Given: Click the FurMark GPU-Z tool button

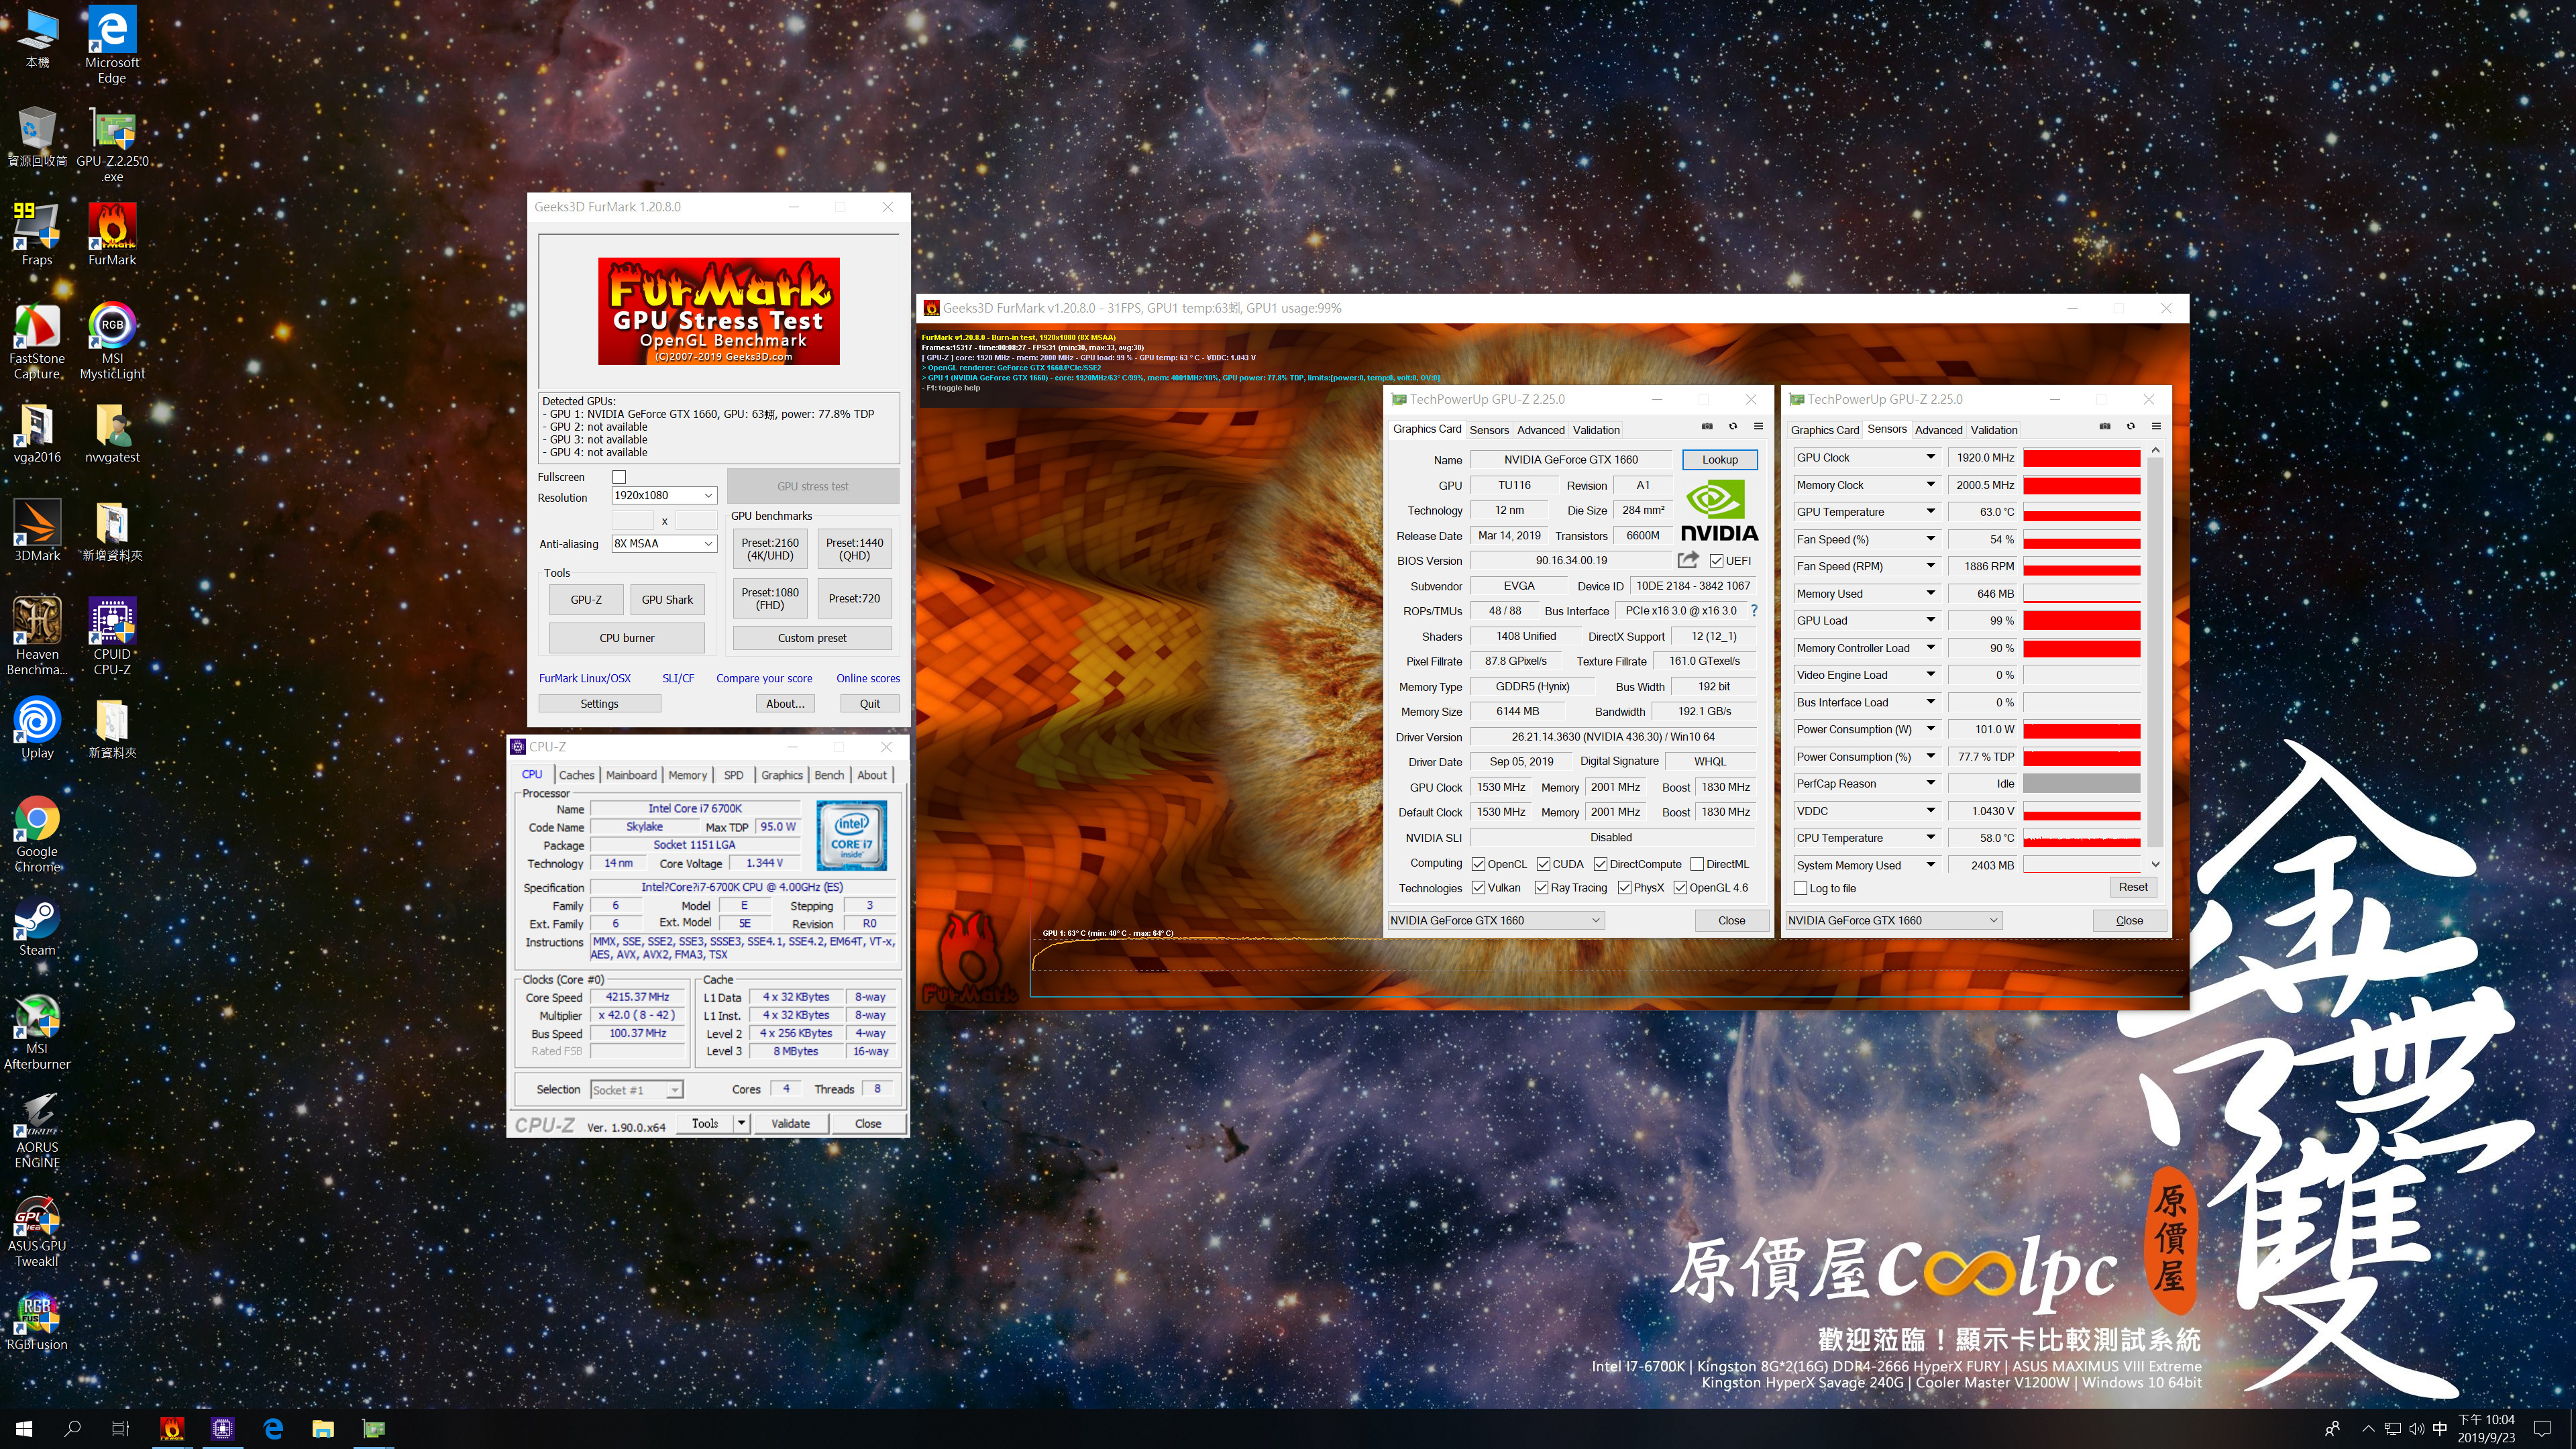Looking at the screenshot, I should click(586, 600).
